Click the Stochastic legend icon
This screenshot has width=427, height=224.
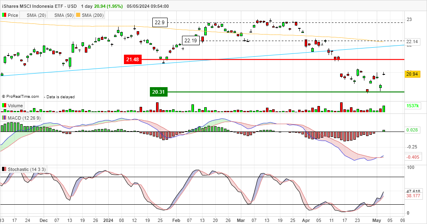[4, 169]
